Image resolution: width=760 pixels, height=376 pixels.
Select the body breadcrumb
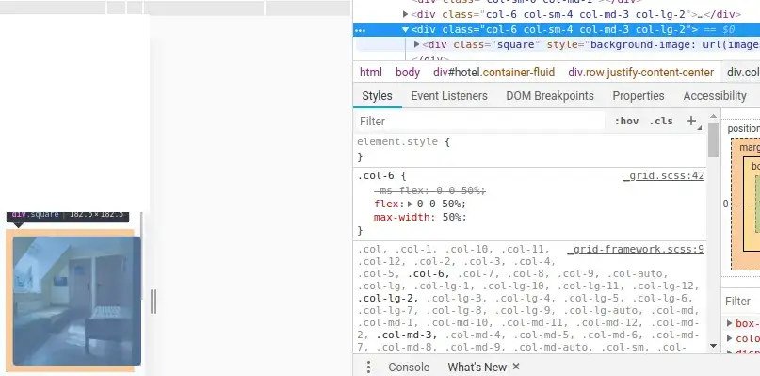point(408,73)
